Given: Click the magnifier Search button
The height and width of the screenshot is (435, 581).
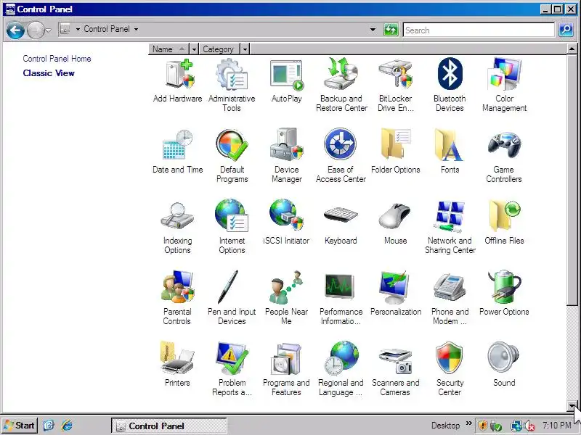Looking at the screenshot, I should [566, 30].
